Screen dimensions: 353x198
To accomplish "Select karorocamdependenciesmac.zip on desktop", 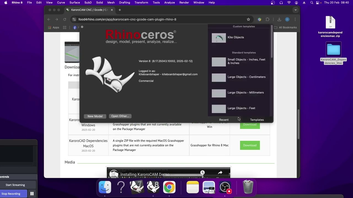I will coord(330,27).
